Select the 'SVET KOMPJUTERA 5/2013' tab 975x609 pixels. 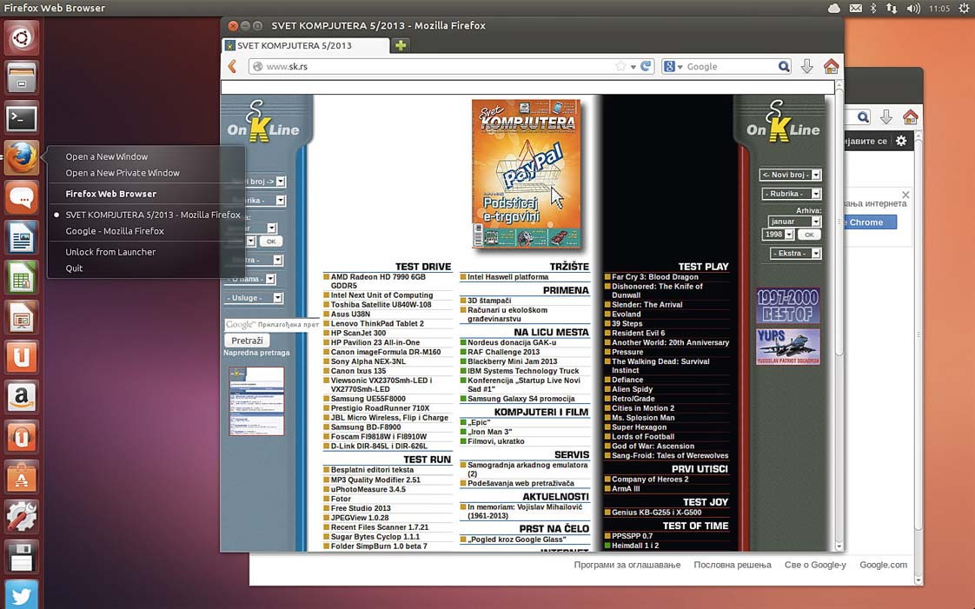pos(305,45)
